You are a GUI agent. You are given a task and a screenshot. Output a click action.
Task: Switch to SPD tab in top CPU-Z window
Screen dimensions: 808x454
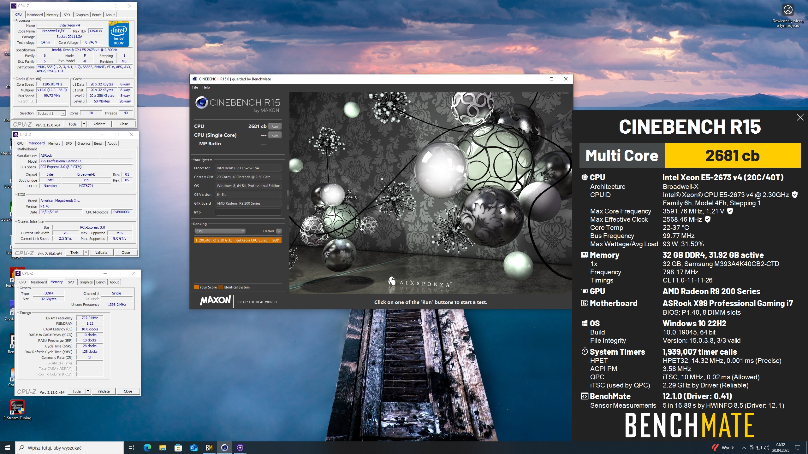[67, 15]
